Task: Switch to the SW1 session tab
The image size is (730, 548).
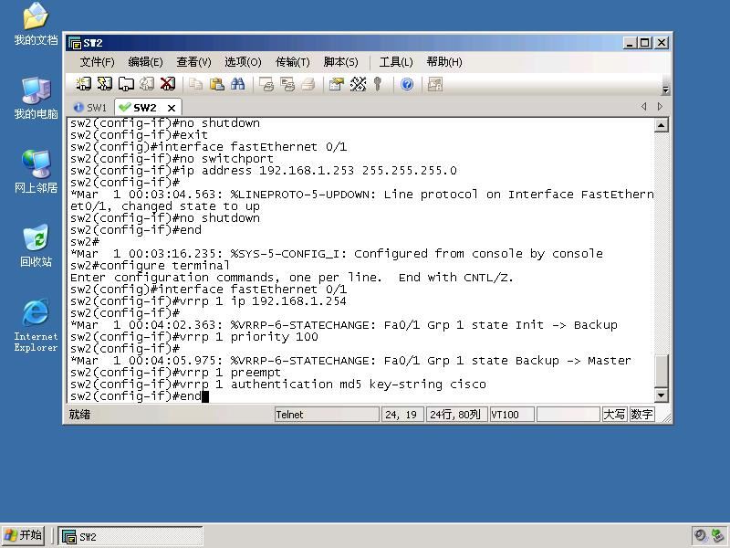Action: tap(91, 108)
